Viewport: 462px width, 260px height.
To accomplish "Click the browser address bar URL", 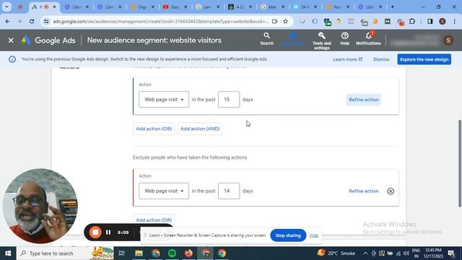I will [x=160, y=21].
